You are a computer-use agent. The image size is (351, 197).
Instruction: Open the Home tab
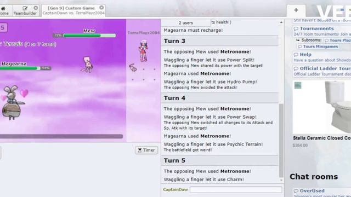[4, 10]
